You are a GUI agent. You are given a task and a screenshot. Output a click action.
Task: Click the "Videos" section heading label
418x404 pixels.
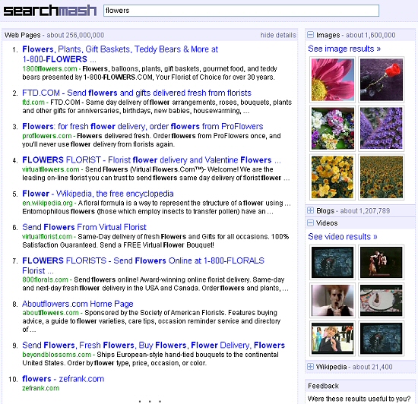[x=327, y=223]
